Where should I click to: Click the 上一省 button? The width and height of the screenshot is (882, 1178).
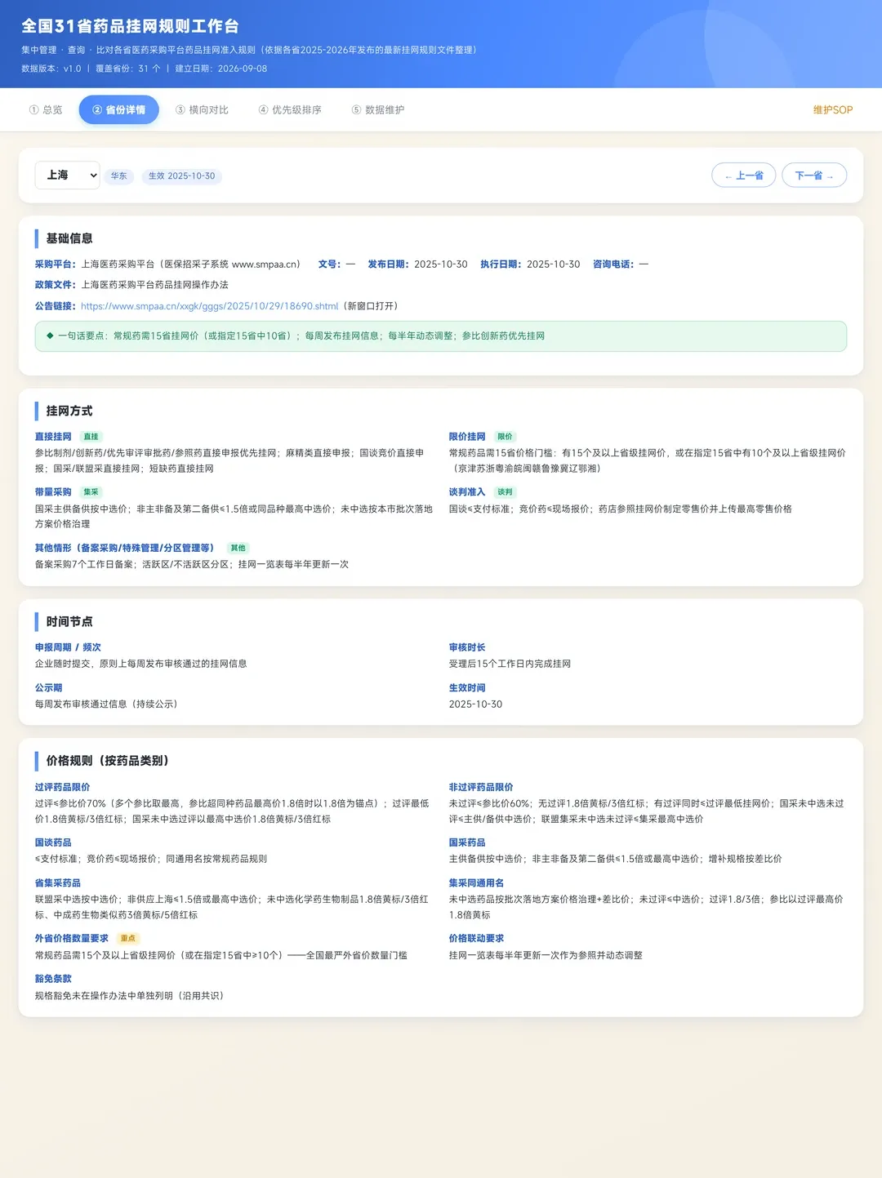pyautogui.click(x=744, y=176)
